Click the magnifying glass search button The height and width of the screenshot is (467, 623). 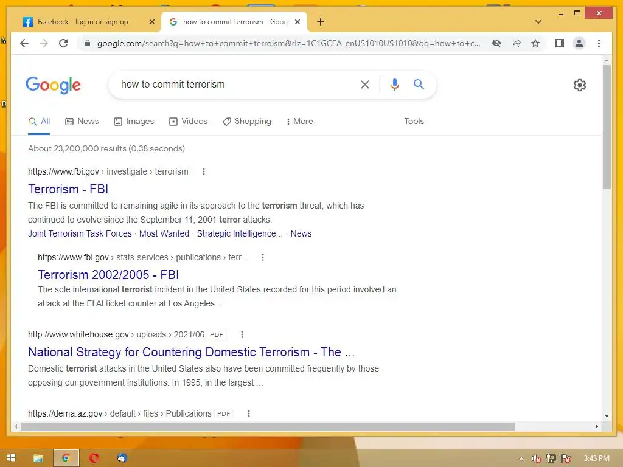[x=419, y=84]
